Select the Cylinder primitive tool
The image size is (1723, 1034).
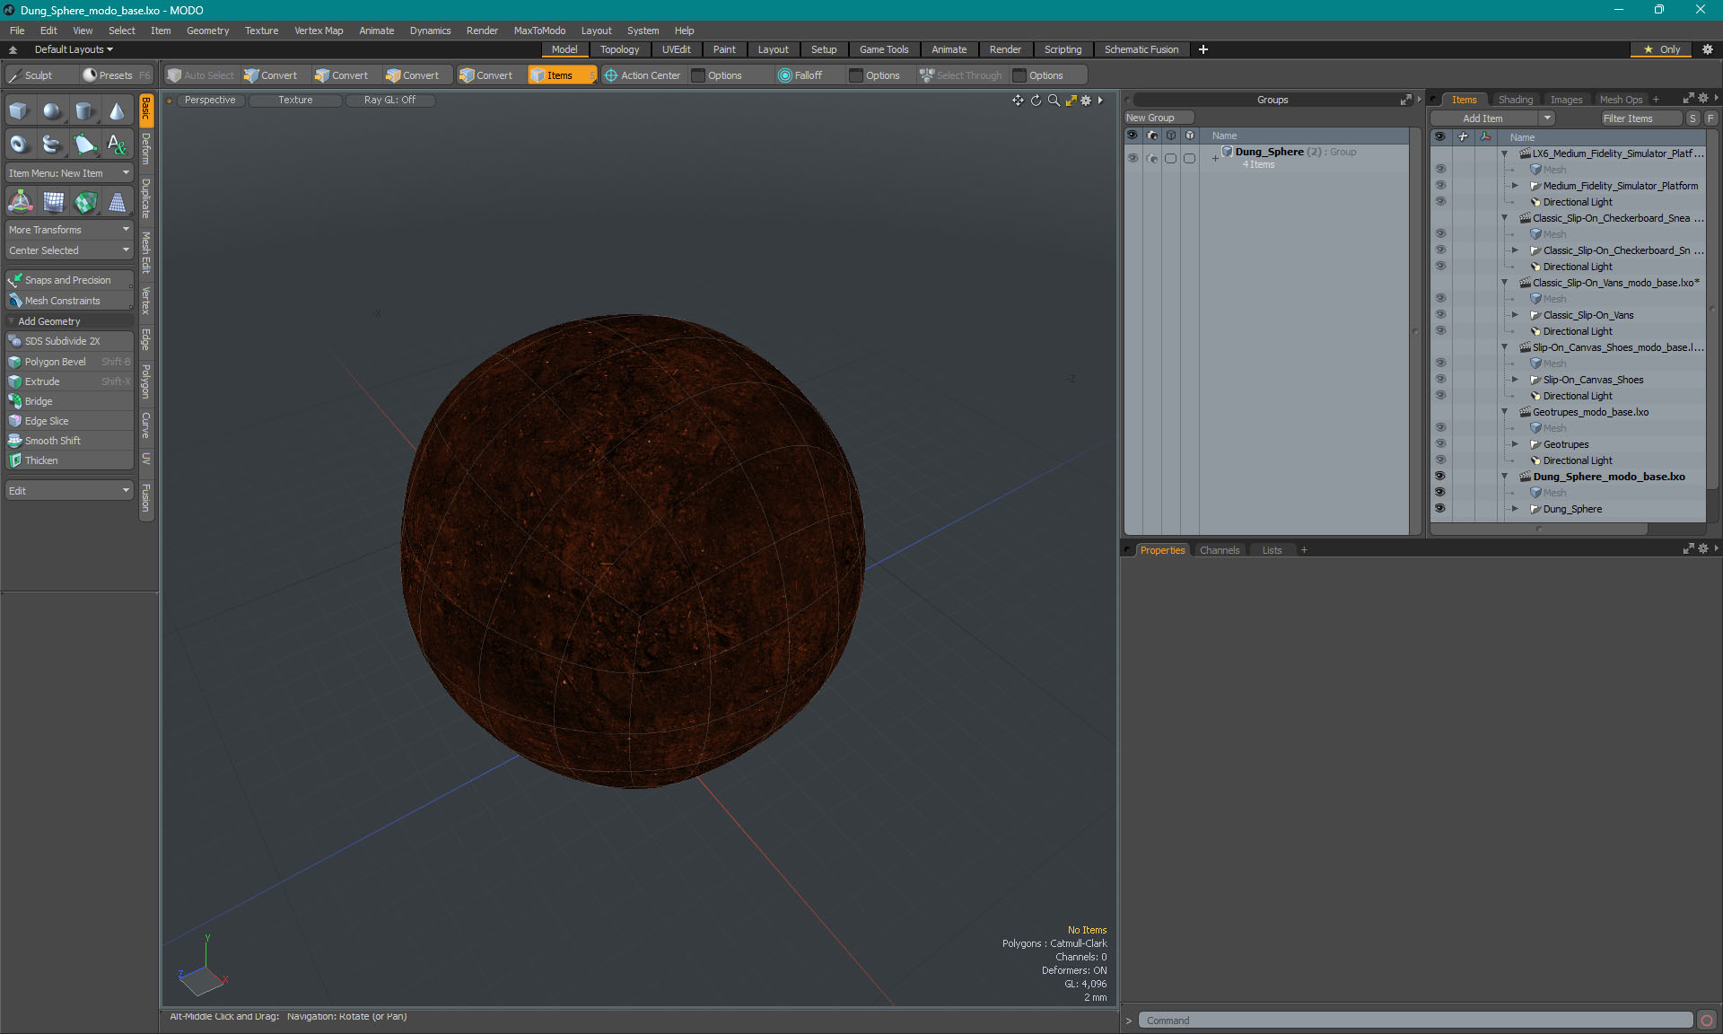pyautogui.click(x=84, y=111)
